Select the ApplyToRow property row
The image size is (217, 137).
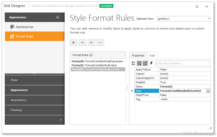point(172,69)
